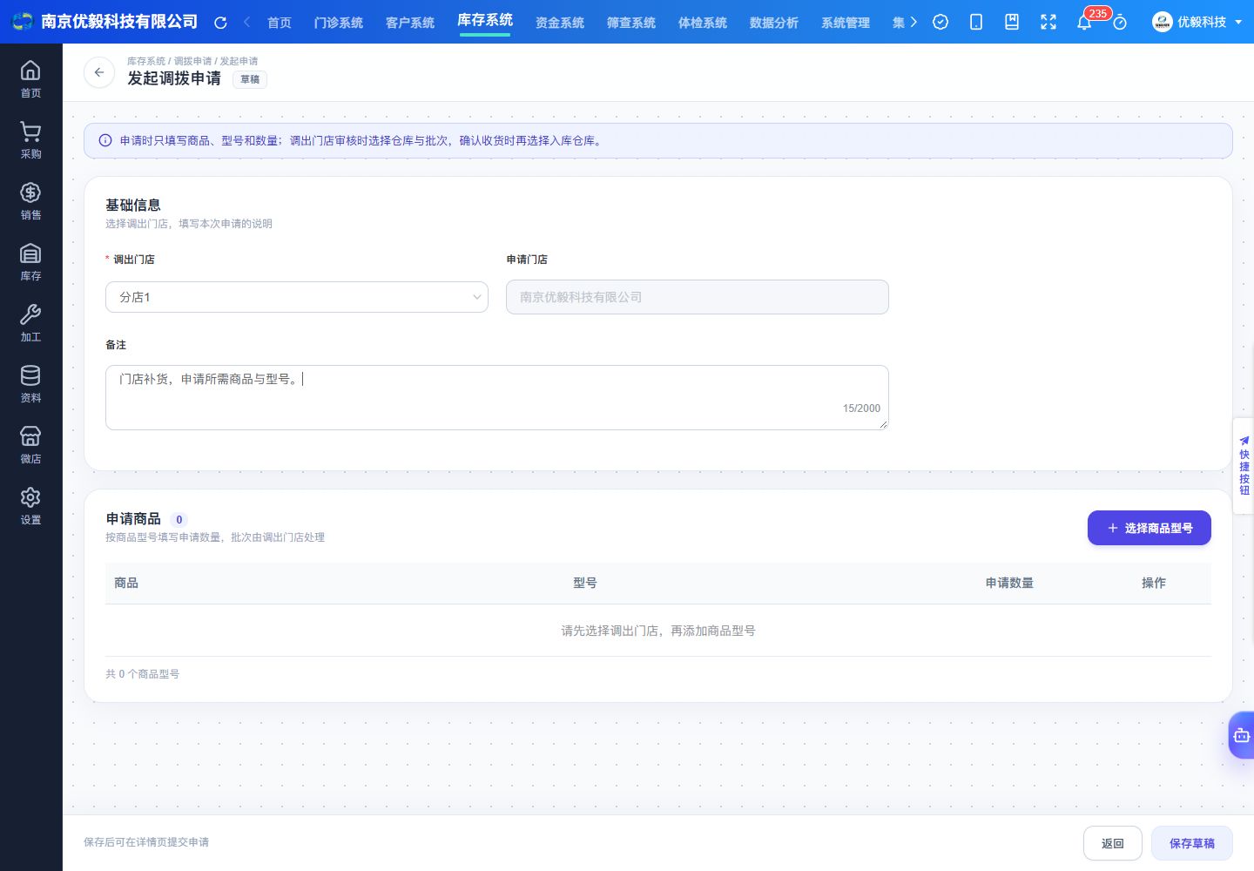Switch to the 筛查系统 tab
1254x871 pixels.
tap(631, 23)
